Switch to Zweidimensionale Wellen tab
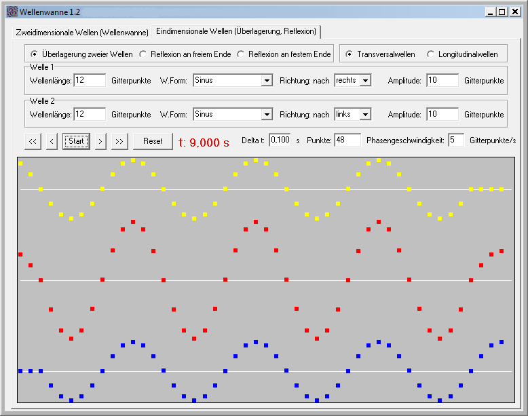 82,33
